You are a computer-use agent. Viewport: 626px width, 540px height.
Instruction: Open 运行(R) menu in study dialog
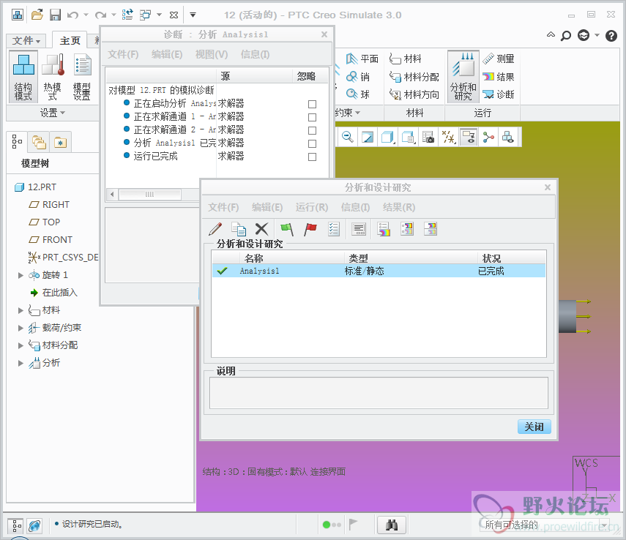312,207
